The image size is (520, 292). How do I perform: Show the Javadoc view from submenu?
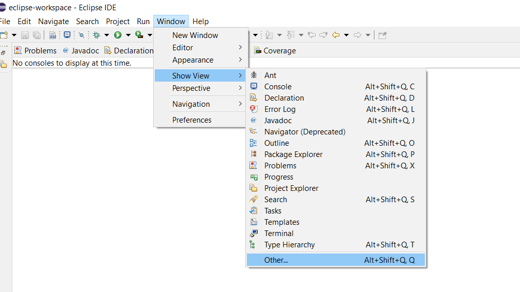coord(336,121)
